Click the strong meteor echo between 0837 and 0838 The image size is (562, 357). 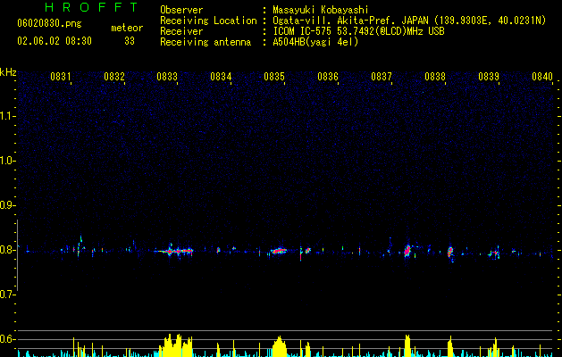coord(407,250)
